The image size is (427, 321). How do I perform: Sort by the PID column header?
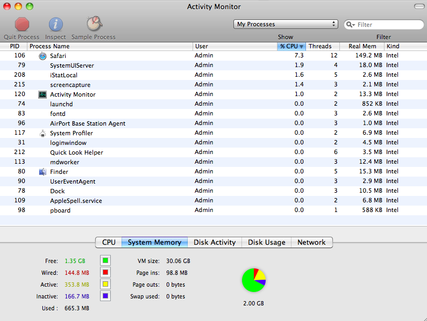(13, 46)
